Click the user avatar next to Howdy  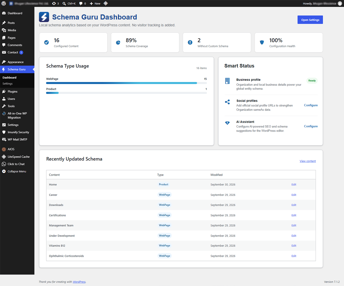[340, 4]
